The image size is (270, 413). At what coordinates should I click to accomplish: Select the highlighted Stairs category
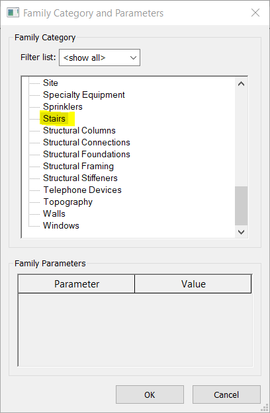pos(54,118)
